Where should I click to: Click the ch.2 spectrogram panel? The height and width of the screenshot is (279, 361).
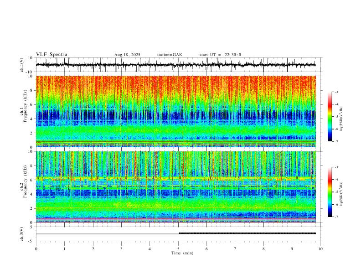[x=175, y=187]
